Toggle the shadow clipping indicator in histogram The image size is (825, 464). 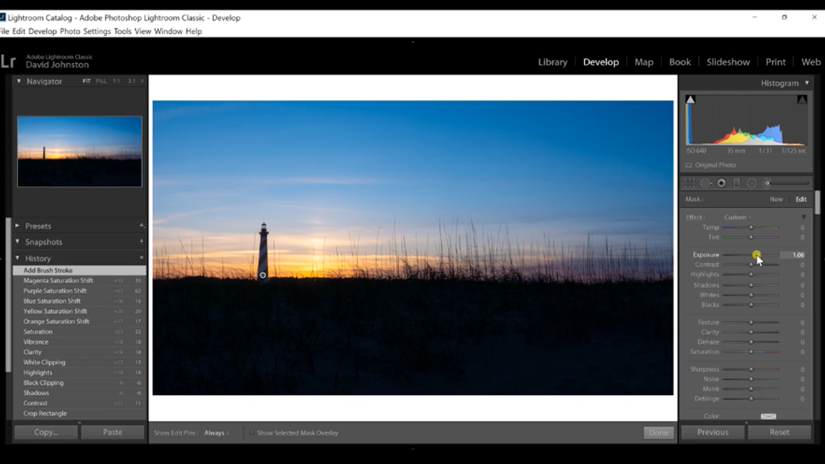pos(690,99)
